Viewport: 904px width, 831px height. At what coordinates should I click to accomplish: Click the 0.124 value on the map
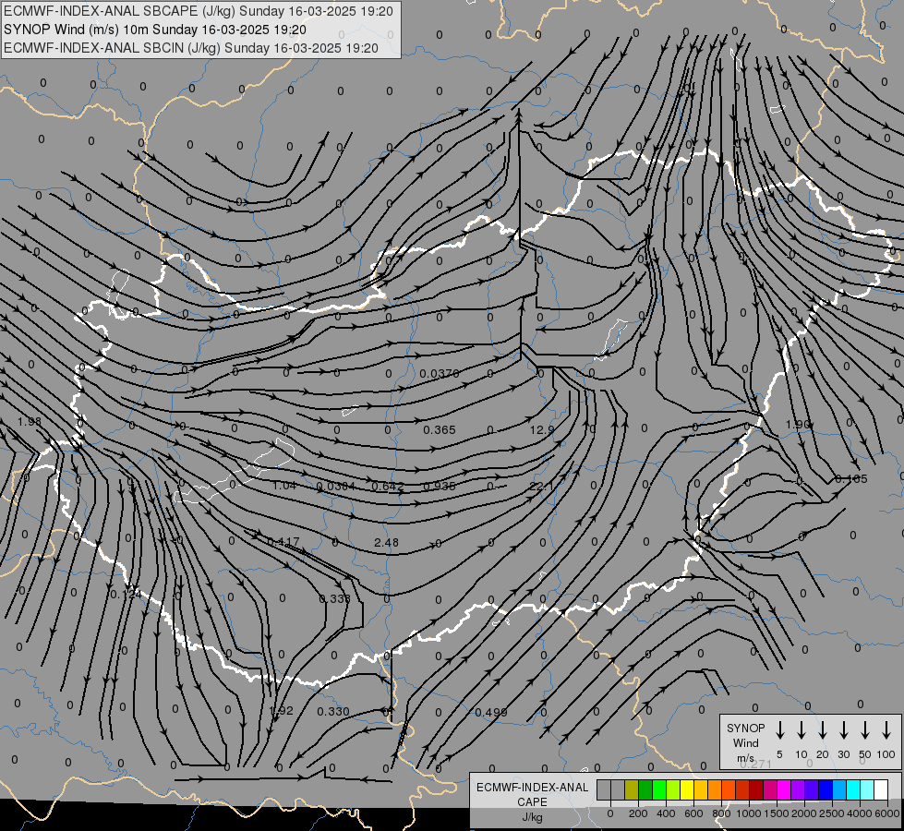pyautogui.click(x=126, y=594)
